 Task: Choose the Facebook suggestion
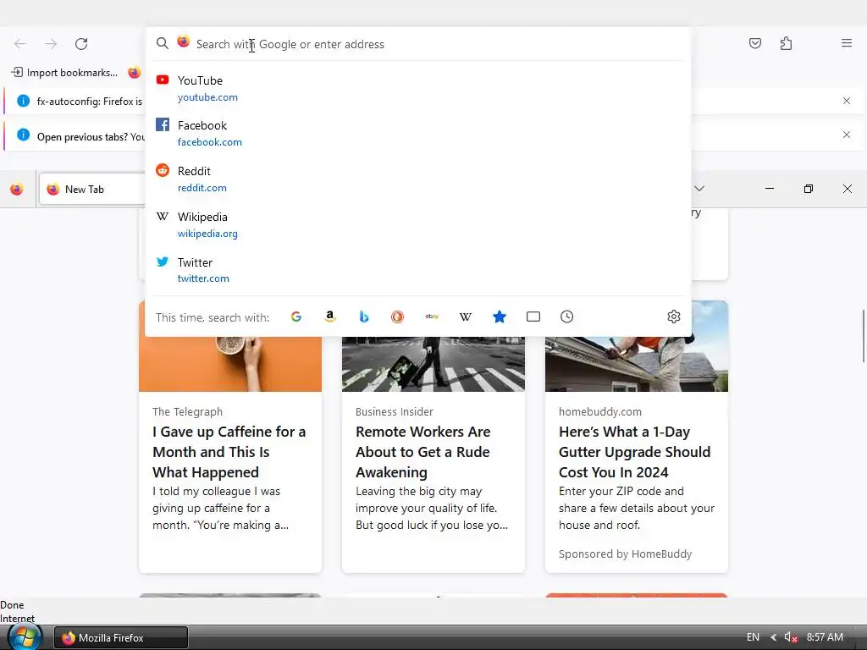[418, 133]
